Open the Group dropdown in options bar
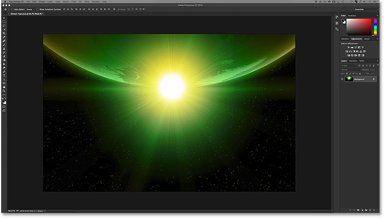Image resolution: width=384 pixels, height=218 pixels. point(30,9)
